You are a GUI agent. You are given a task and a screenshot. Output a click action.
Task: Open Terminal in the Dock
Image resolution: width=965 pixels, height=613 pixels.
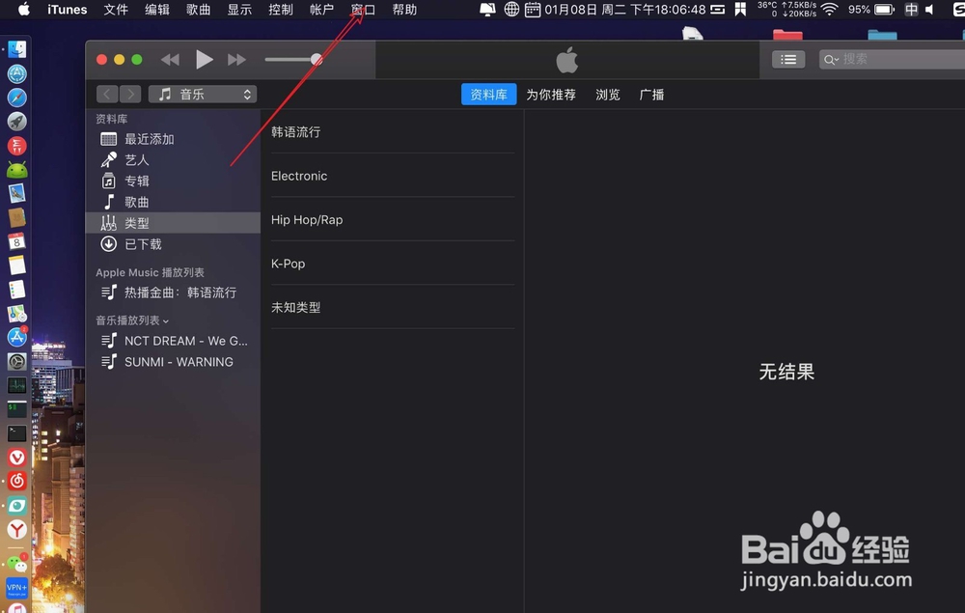point(16,433)
